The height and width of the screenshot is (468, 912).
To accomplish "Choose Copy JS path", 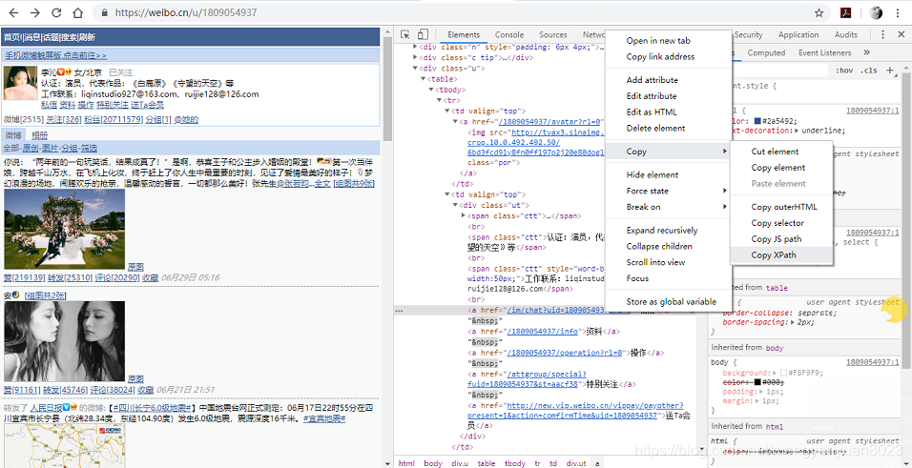I will pos(781,239).
